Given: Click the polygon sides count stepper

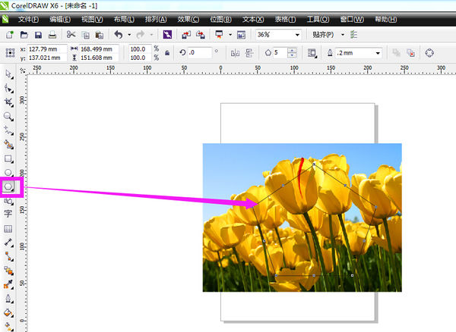Looking at the screenshot, I should point(295,53).
